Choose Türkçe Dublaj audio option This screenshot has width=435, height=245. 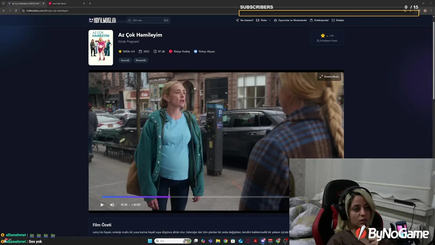click(179, 51)
